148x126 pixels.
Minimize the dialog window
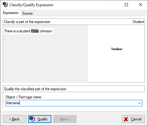tap(112, 5)
